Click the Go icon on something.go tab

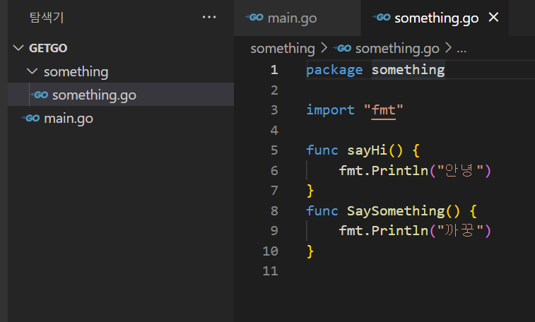click(382, 18)
